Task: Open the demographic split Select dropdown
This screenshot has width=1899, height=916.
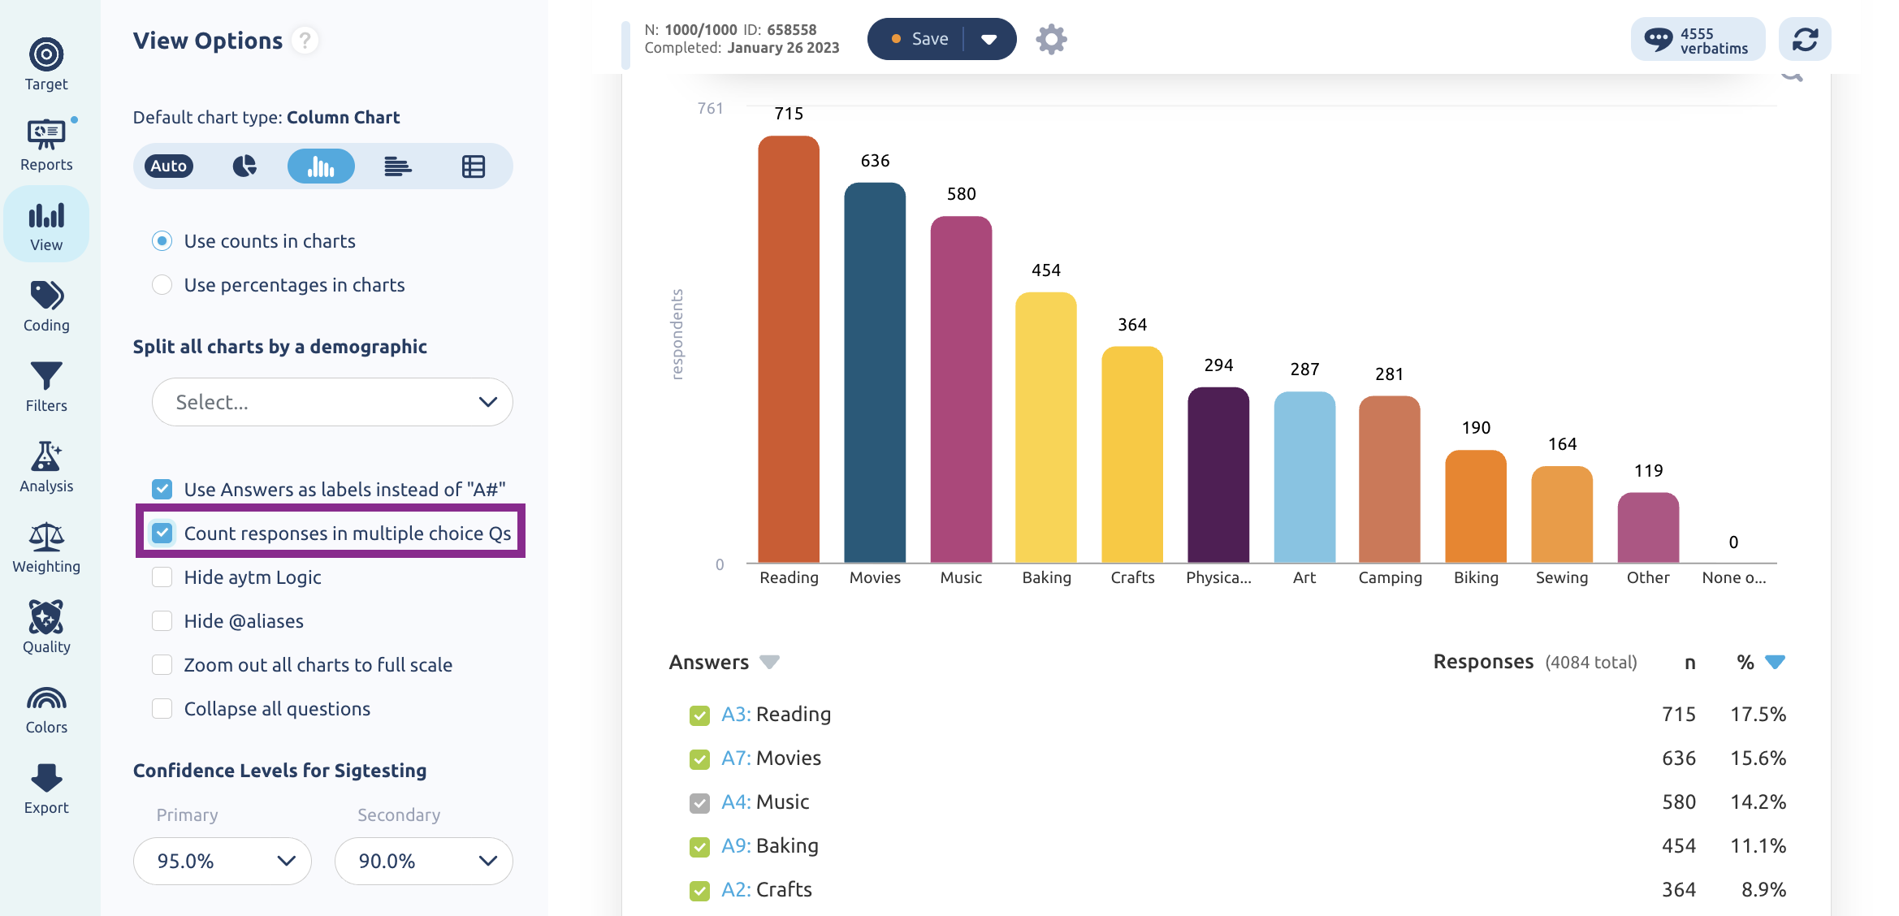Action: (332, 402)
